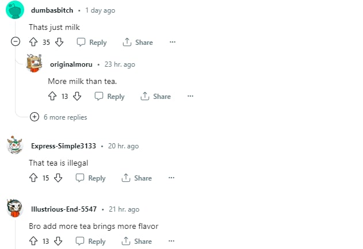Open more options on originalmoru's reply
This screenshot has height=249, width=363.
coord(190,96)
